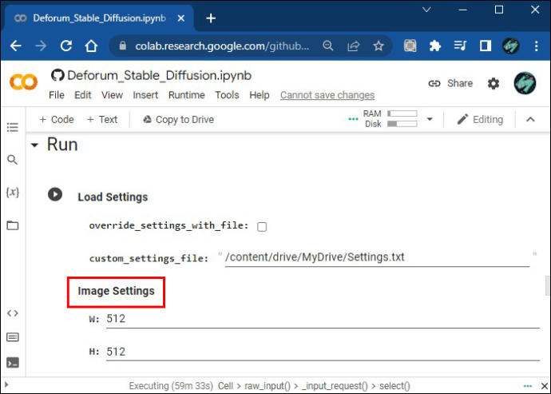
Task: Close the Deforum browser tab
Action: pos(181,18)
